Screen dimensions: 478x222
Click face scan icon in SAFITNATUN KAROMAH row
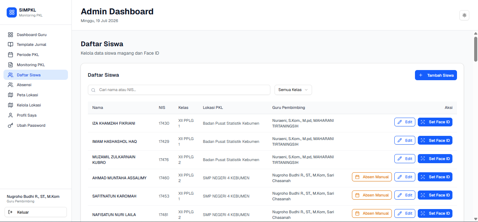tap(423, 195)
